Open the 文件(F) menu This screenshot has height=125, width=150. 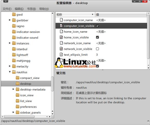click(7, 9)
